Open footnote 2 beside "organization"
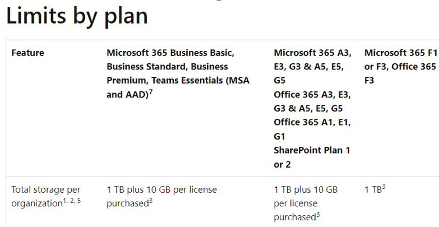Screen dimensions: 439x227 point(72,201)
